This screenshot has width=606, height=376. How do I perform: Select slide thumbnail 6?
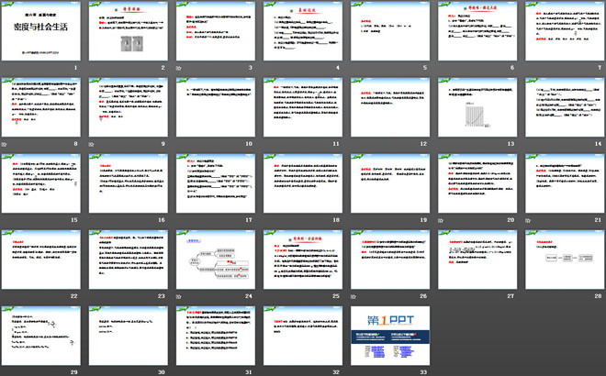coord(477,31)
